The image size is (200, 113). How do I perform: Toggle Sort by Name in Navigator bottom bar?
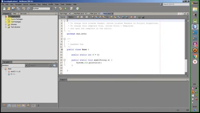click(33, 105)
